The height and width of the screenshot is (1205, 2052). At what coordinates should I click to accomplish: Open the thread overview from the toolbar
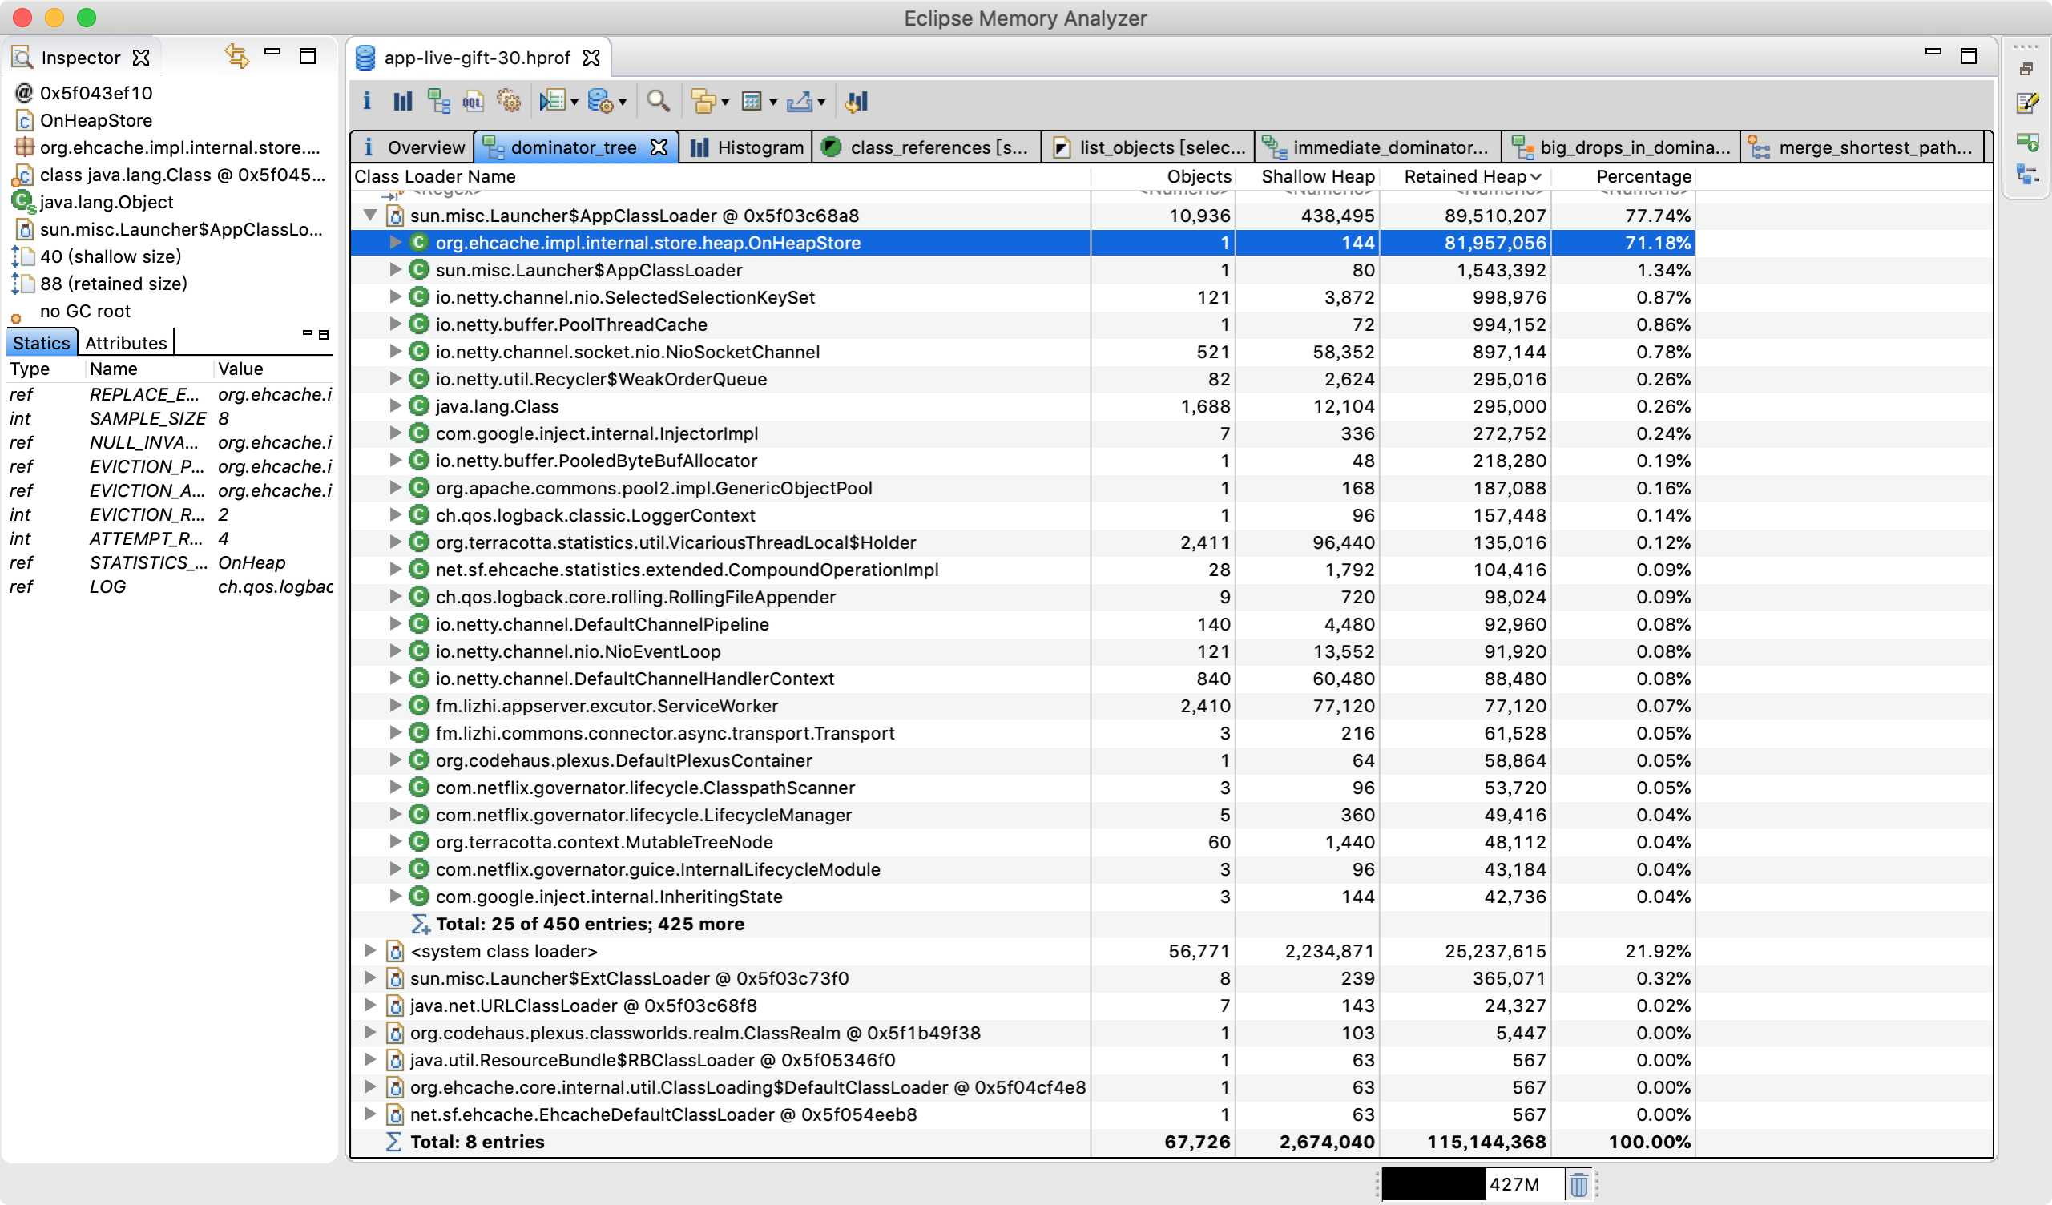pos(510,101)
